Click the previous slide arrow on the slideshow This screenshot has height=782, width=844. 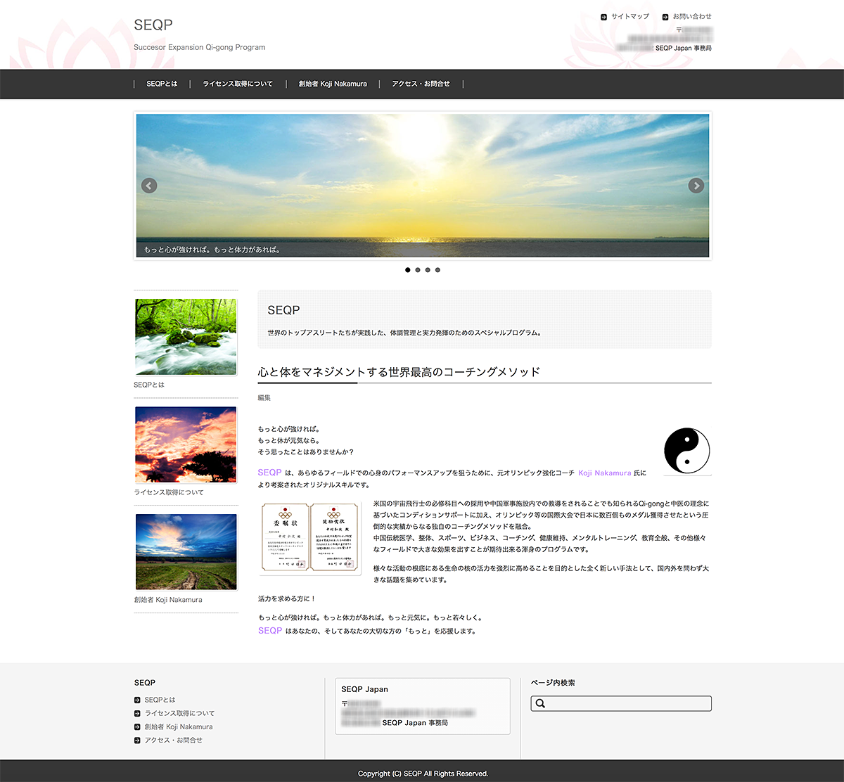[x=148, y=186]
